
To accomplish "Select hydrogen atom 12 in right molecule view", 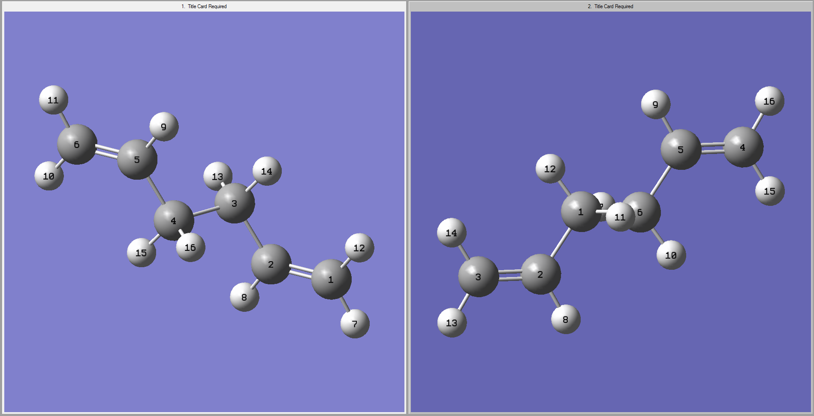I will 550,169.
